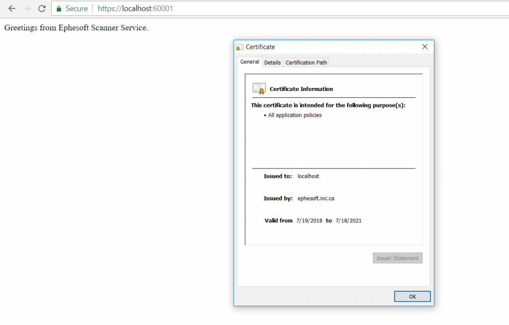
Task: Close the Certificate dialog with X
Action: pos(424,47)
